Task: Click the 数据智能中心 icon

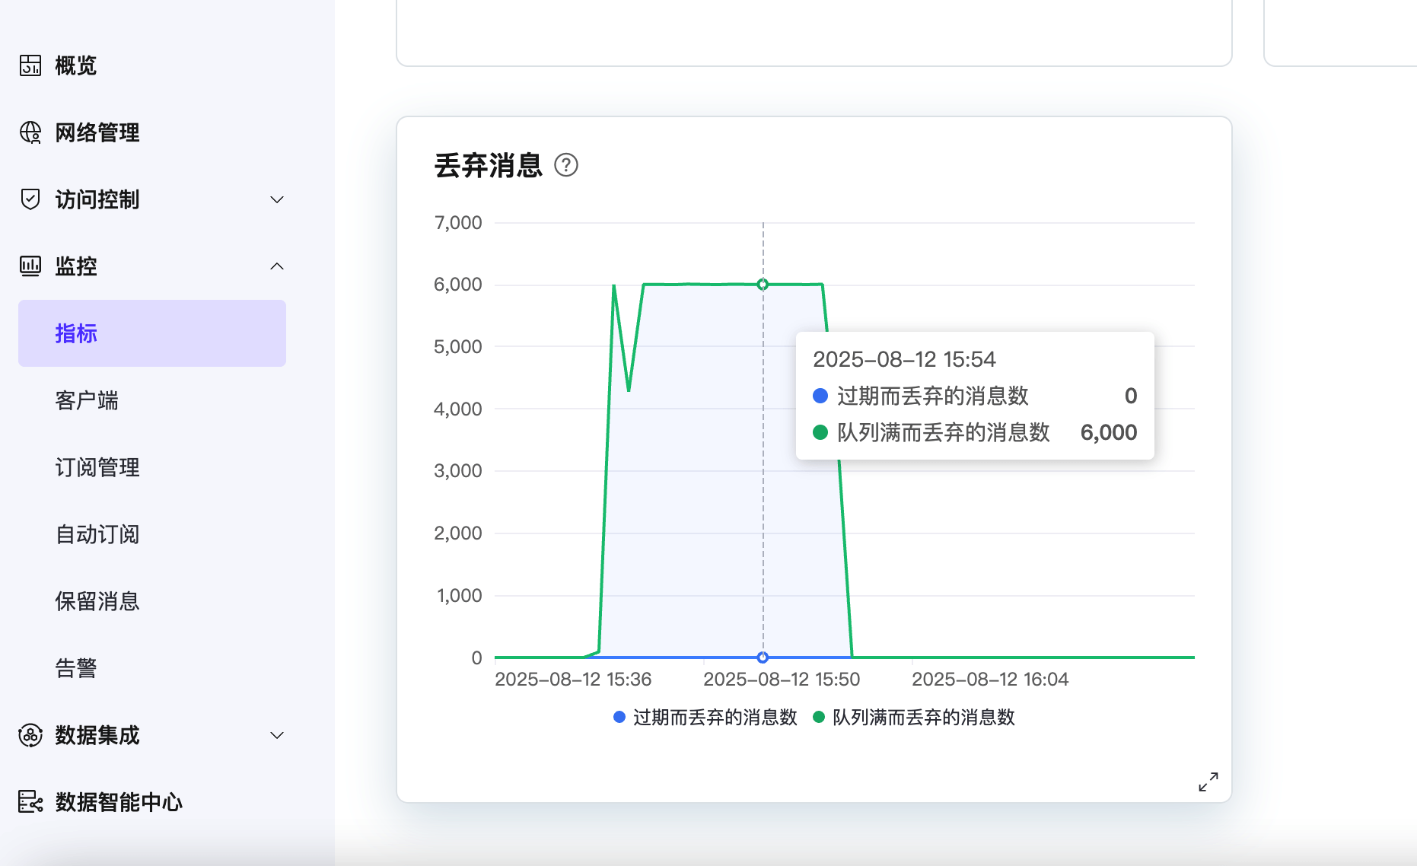Action: (x=30, y=802)
